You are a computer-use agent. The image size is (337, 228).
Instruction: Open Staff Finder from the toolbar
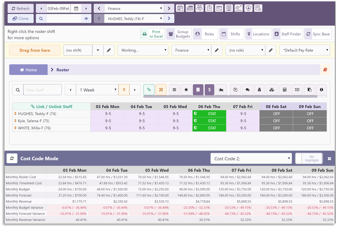point(288,34)
